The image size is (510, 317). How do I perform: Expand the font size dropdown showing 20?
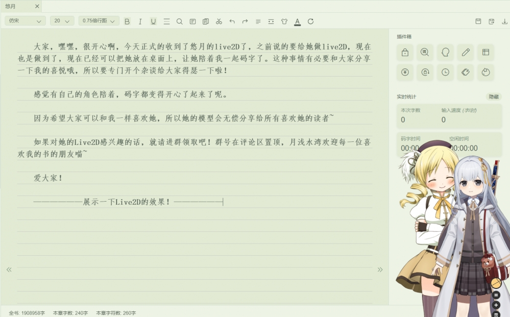(62, 21)
